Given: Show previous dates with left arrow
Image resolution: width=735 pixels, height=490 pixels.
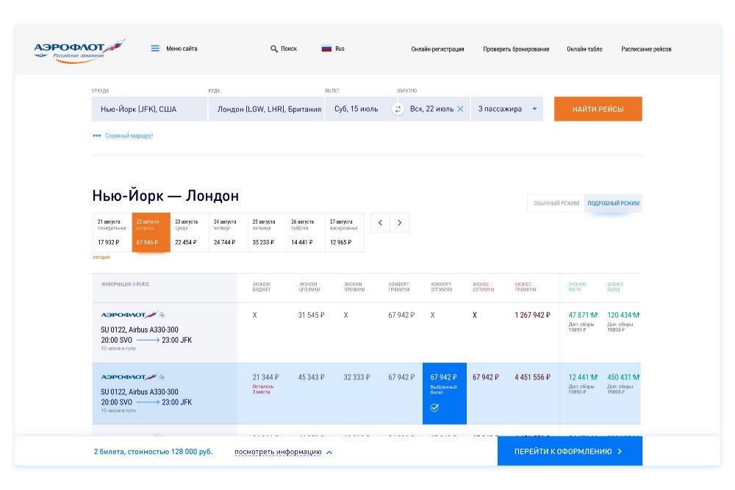Looking at the screenshot, I should [x=380, y=222].
